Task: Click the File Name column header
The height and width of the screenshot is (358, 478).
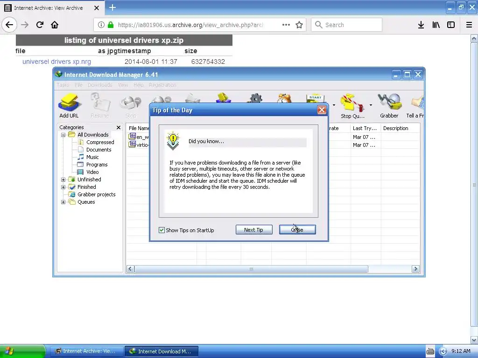Action: (138, 128)
